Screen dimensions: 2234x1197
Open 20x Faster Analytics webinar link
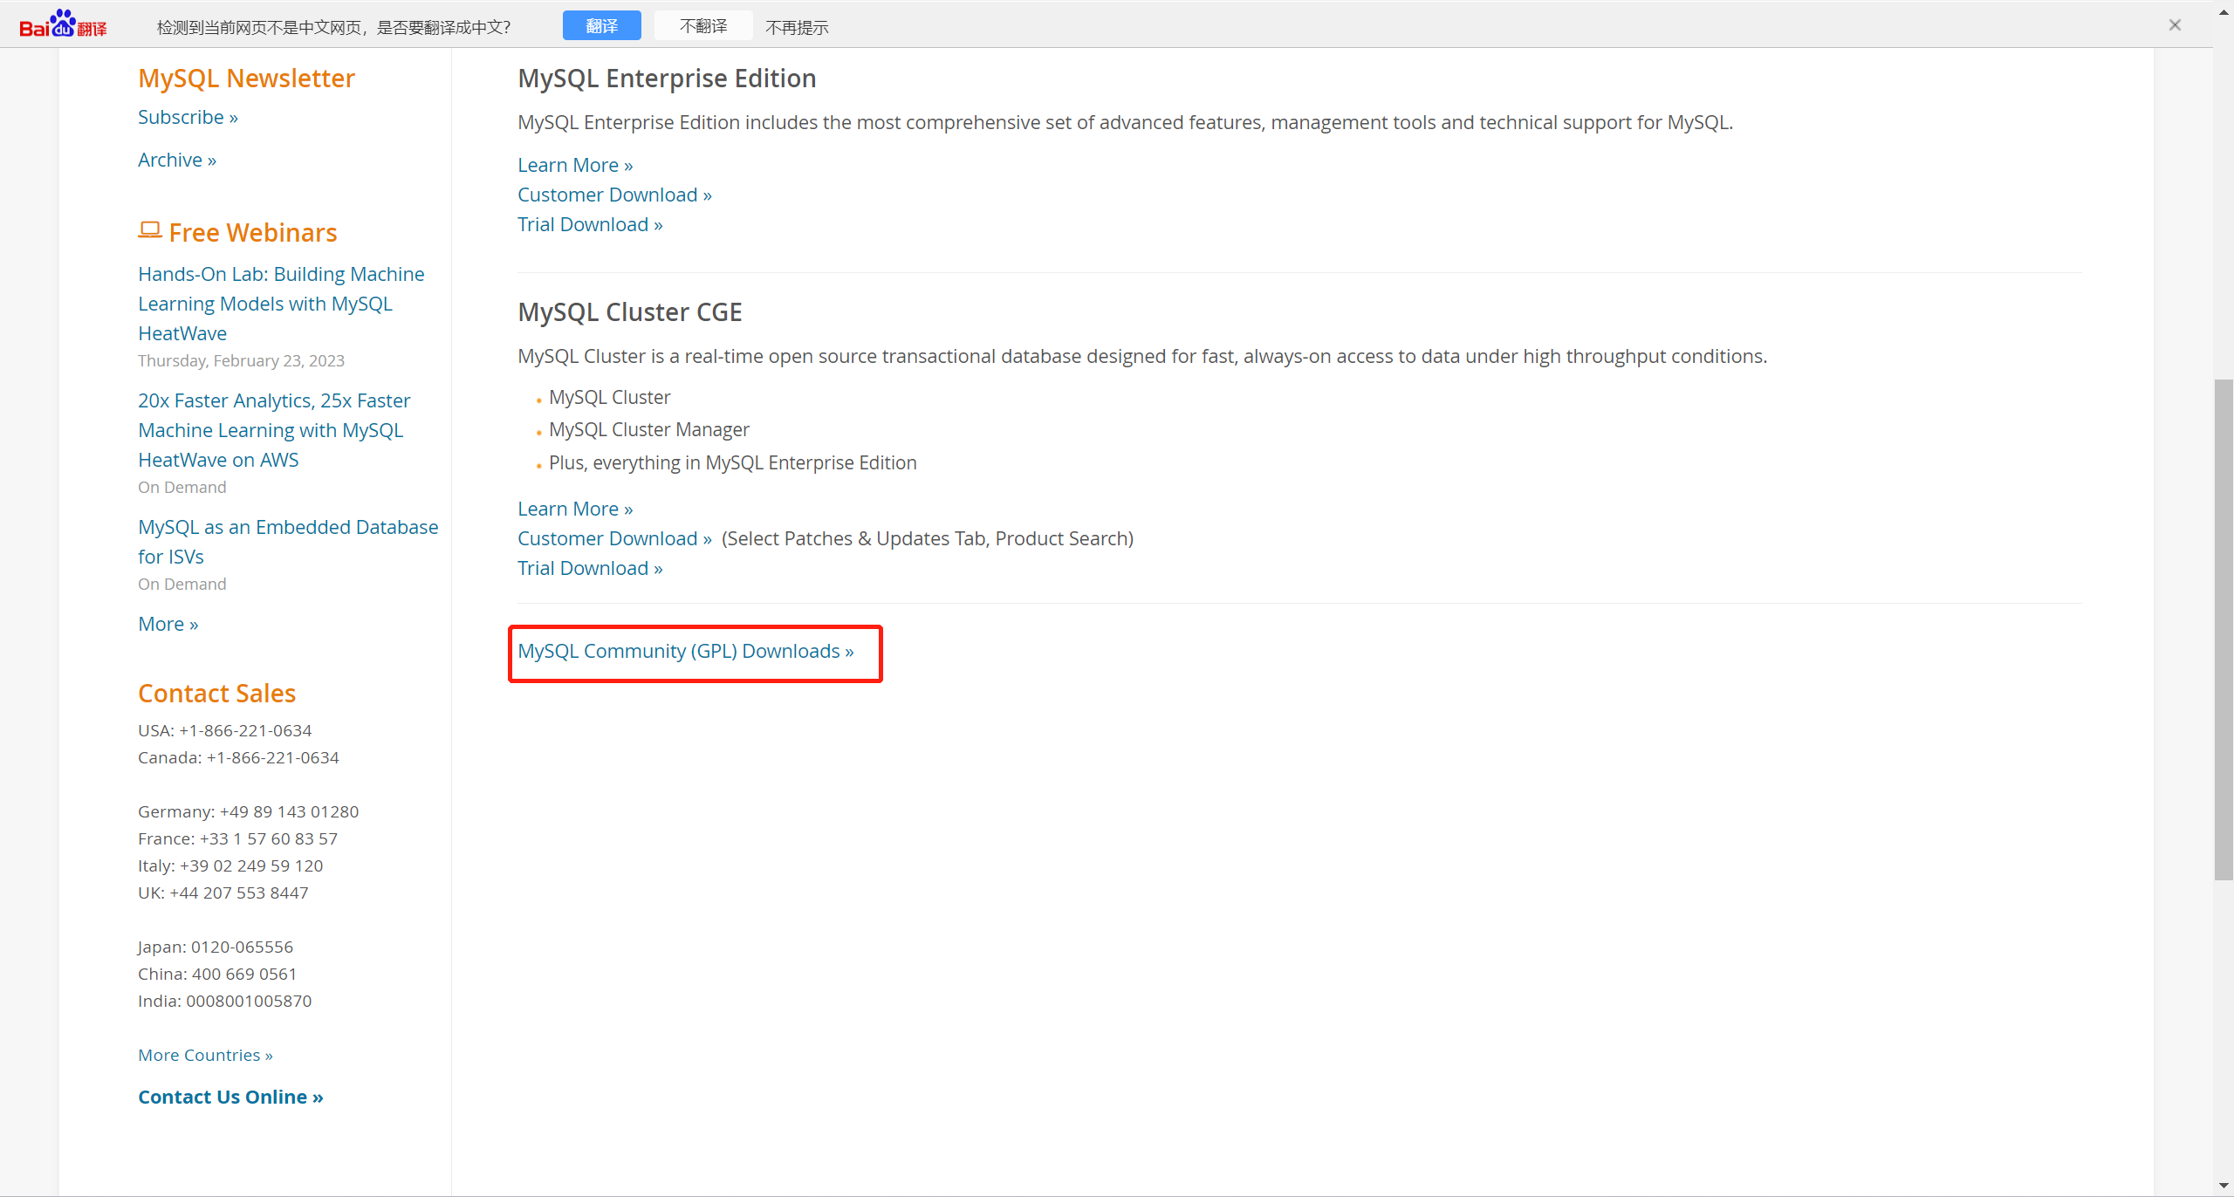click(x=274, y=430)
